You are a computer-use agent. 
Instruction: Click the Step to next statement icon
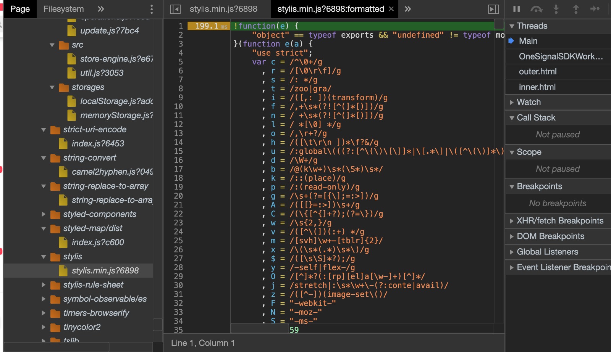pyautogui.click(x=595, y=9)
